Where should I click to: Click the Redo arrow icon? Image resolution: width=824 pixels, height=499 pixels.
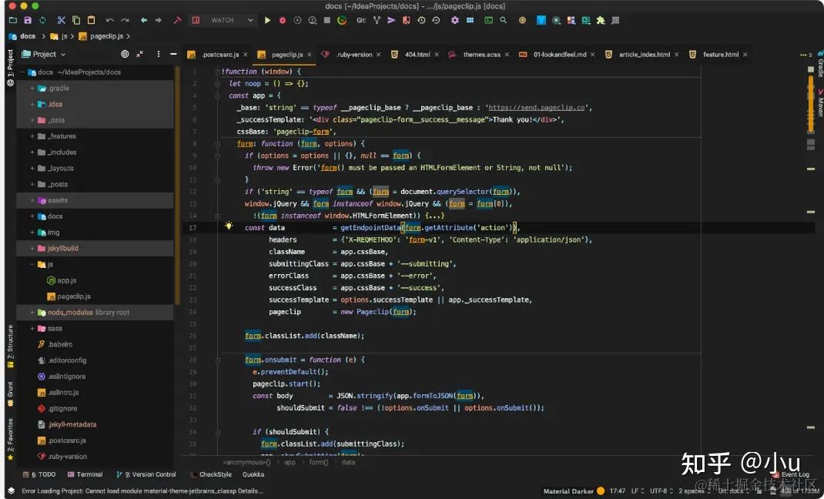tap(125, 21)
